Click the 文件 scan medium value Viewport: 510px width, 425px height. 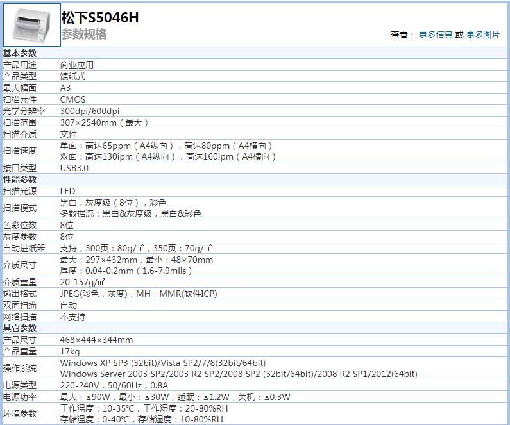pos(69,134)
